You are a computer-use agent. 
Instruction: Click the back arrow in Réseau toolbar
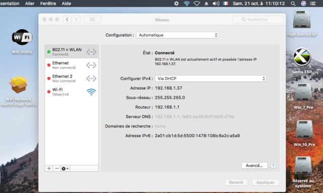[x=67, y=19]
